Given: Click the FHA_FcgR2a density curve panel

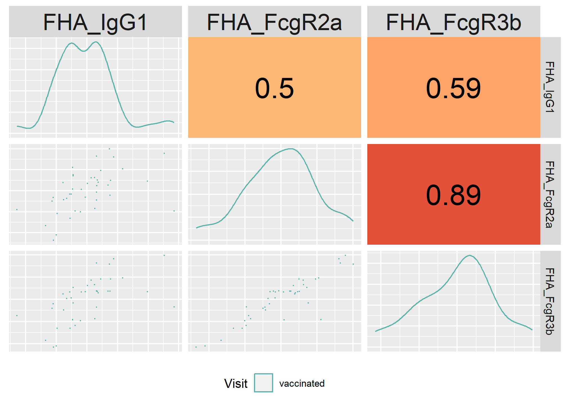Looking at the screenshot, I should coord(274,194).
